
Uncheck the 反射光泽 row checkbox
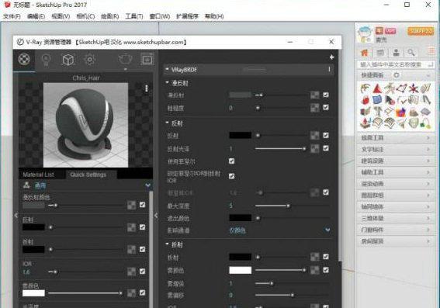pyautogui.click(x=326, y=148)
